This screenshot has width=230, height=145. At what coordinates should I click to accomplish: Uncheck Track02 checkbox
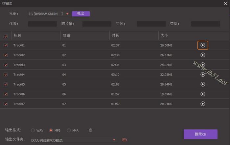point(6,55)
